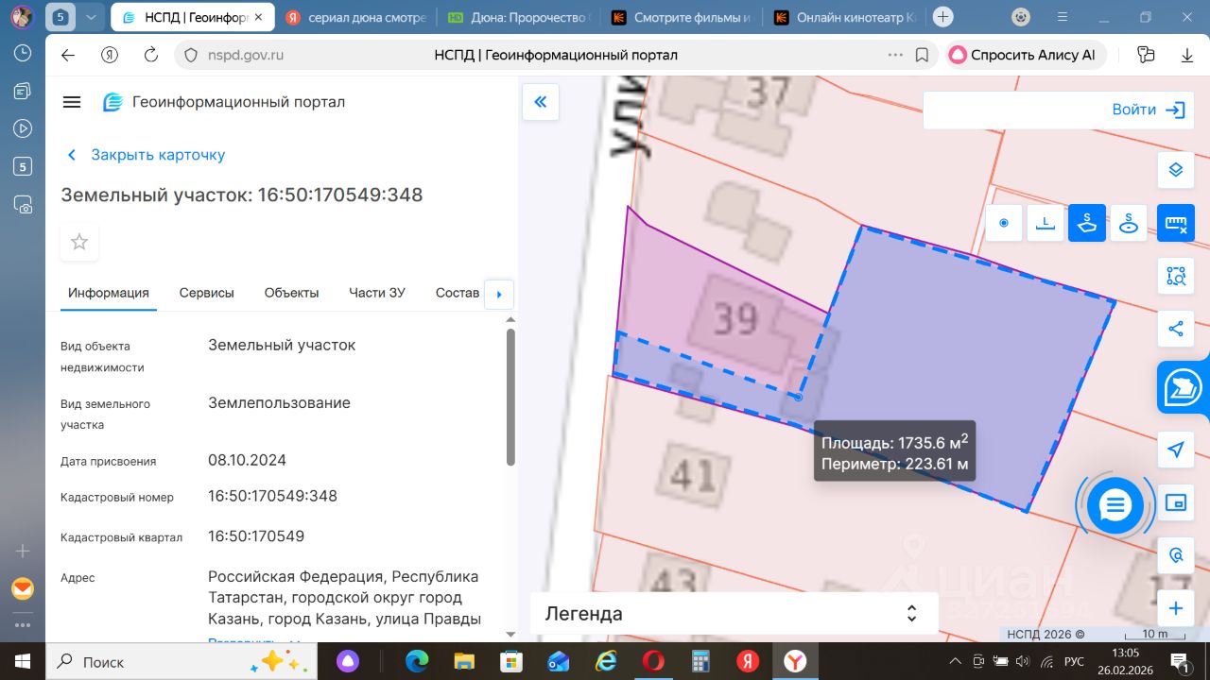Open the tab group button showing 5
The width and height of the screenshot is (1210, 680).
point(60,17)
